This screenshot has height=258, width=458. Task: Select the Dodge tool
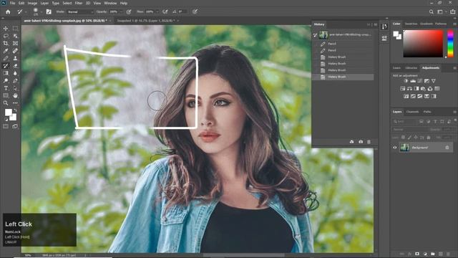pos(6,81)
